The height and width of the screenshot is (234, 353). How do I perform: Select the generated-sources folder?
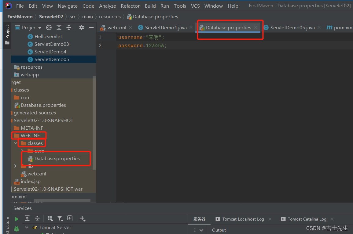tap(35, 113)
